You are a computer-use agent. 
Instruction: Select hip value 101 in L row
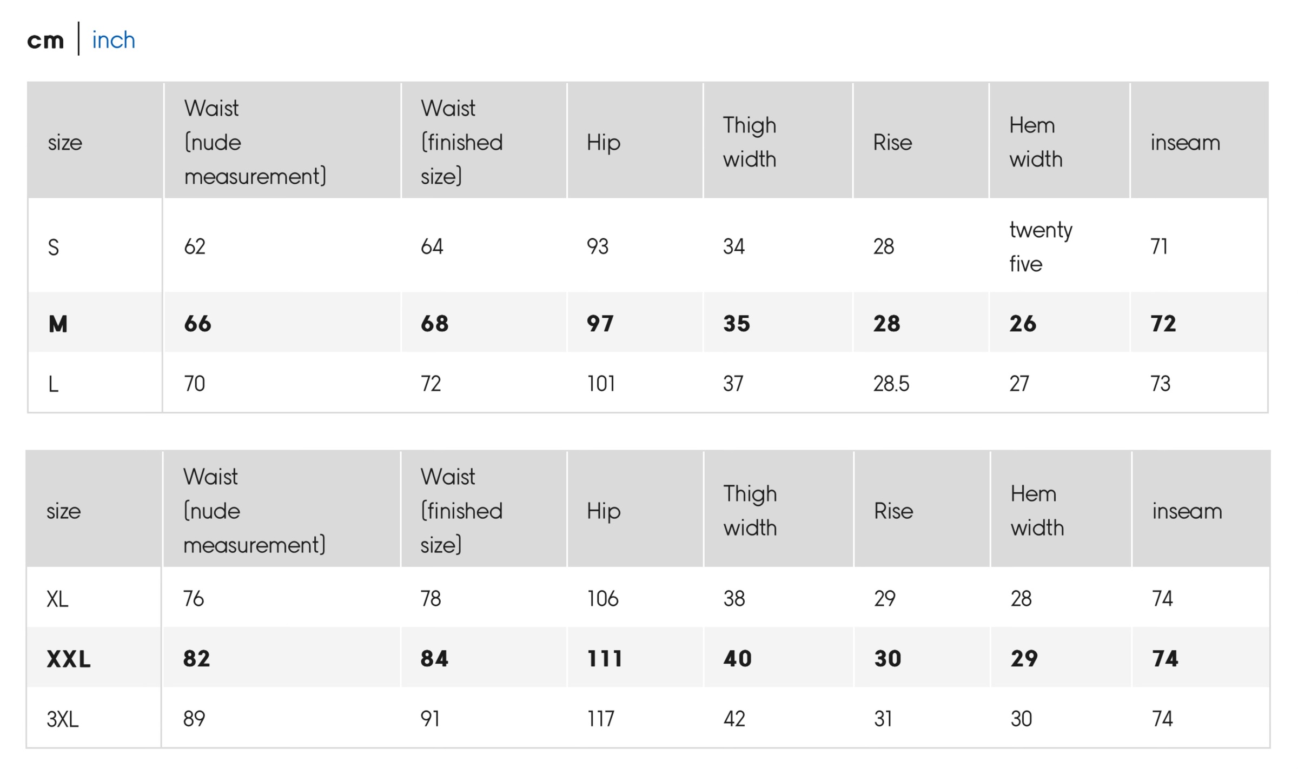click(x=601, y=384)
